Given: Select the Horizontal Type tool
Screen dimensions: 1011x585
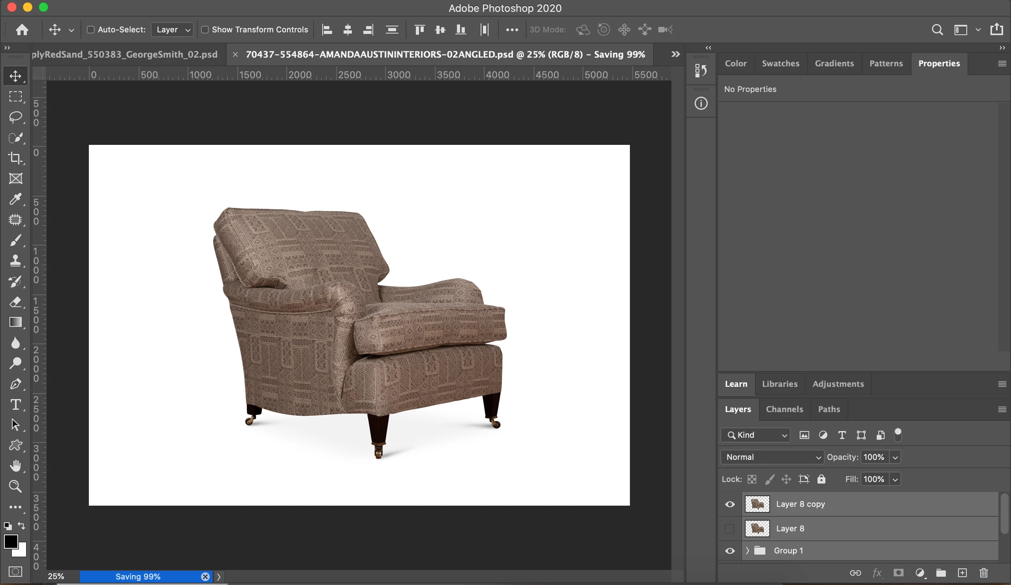Looking at the screenshot, I should point(15,404).
